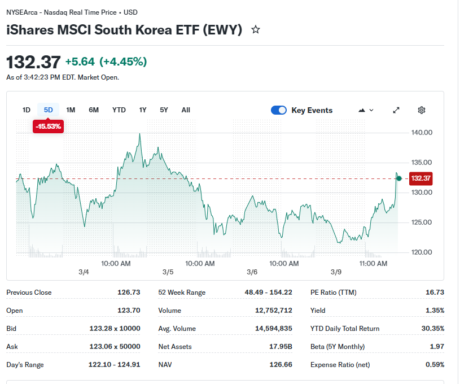This screenshot has width=460, height=384.
Task: Click the +5.64 (+4.45%) price change
Action: pos(106,62)
